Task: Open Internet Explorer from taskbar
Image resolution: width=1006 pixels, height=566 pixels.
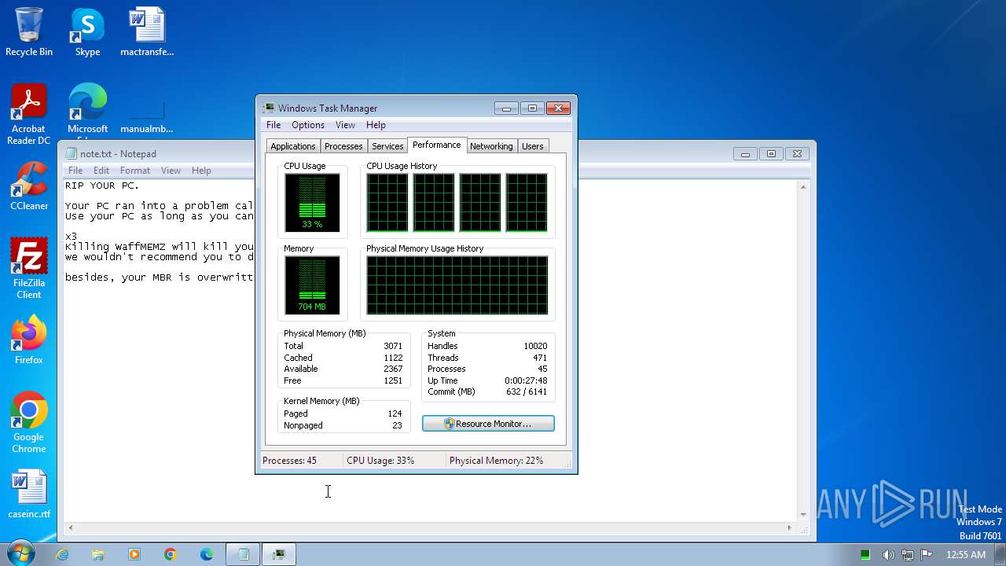Action: 62,554
